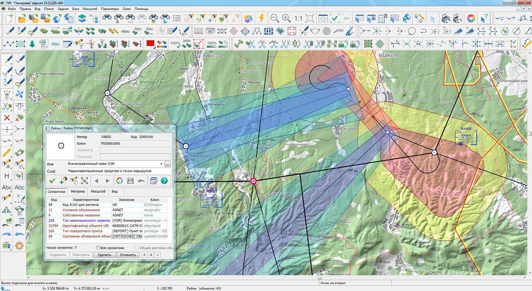Expand the "Имя" object name dropdown

pyautogui.click(x=161, y=164)
